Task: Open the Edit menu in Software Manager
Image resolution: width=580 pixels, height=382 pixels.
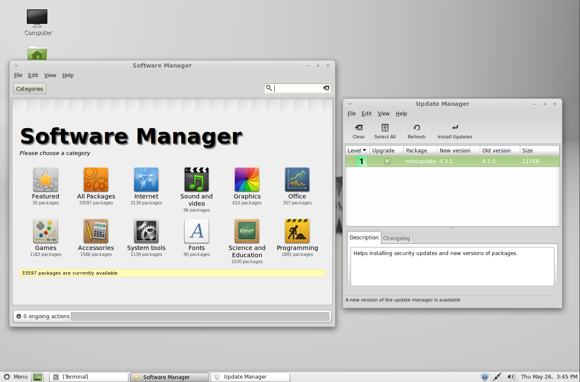Action: click(x=33, y=75)
